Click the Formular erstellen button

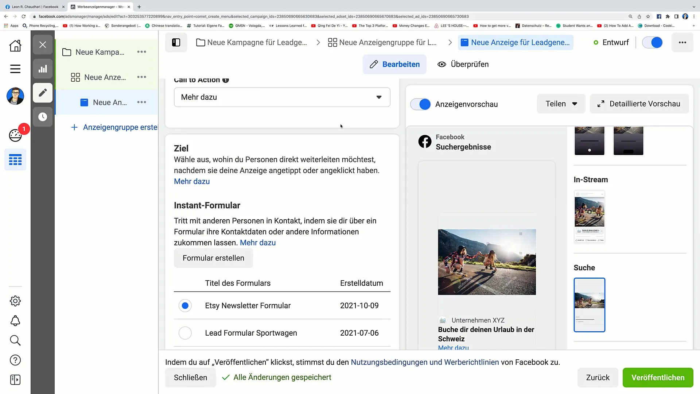[213, 258]
